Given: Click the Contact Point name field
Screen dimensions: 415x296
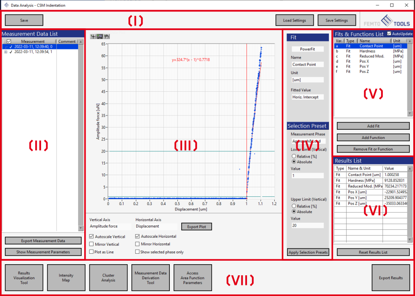Looking at the screenshot, I should pyautogui.click(x=307, y=64).
